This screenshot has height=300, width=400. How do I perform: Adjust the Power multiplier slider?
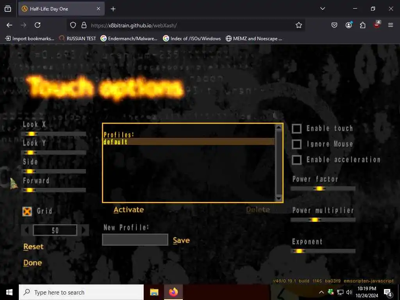(x=323, y=220)
